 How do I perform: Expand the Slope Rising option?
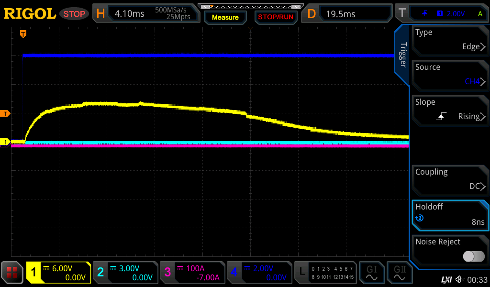pos(450,110)
